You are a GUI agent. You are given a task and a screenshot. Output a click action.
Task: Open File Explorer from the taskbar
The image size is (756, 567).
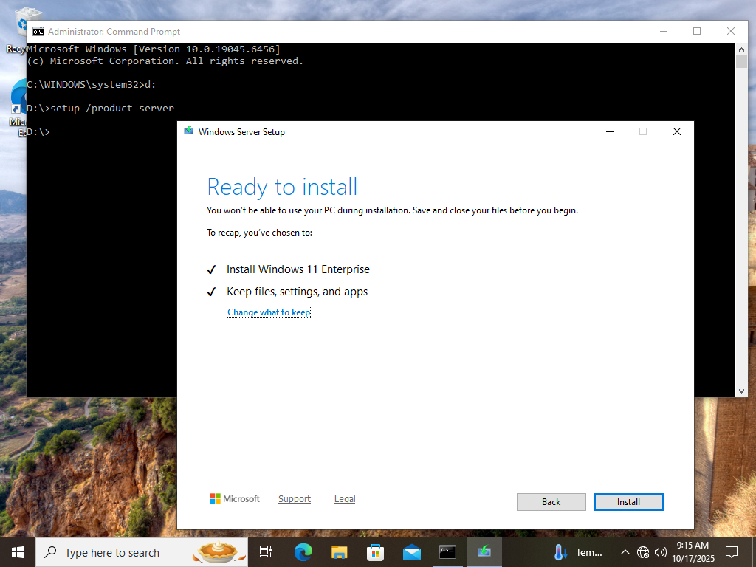[x=339, y=552]
